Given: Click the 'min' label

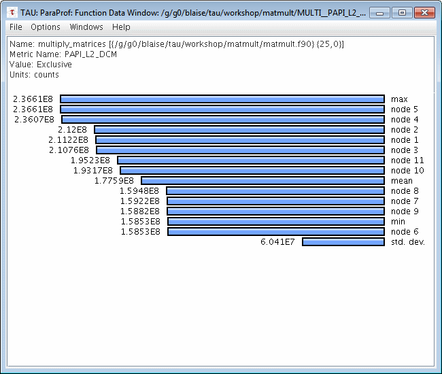Looking at the screenshot, I should pos(398,222).
